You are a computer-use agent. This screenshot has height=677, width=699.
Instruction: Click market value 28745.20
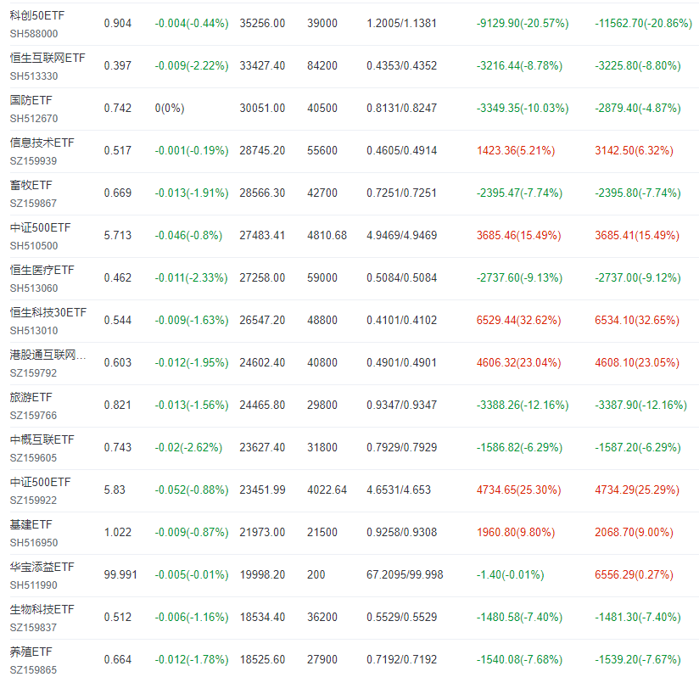click(x=262, y=151)
